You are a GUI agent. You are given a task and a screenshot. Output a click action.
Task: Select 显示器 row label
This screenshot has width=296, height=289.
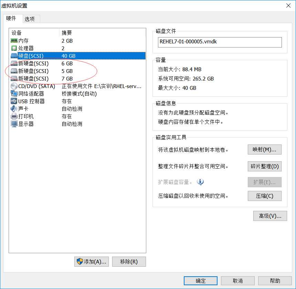tap(26, 124)
